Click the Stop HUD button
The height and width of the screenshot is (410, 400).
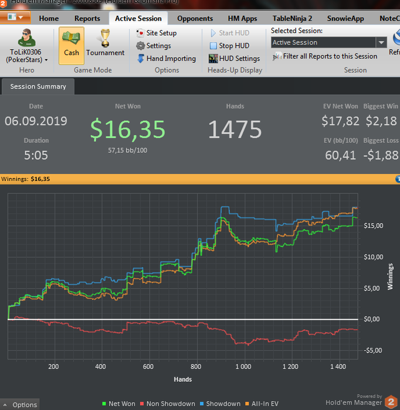[229, 46]
